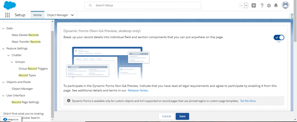Open Object Manager in the sidebar tree
This screenshot has width=297, height=122.
pyautogui.click(x=22, y=89)
